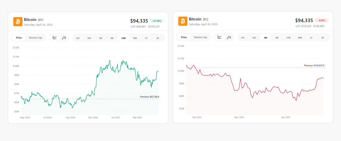
Task: Select 2Y range in left card
Action: pyautogui.click(x=146, y=38)
